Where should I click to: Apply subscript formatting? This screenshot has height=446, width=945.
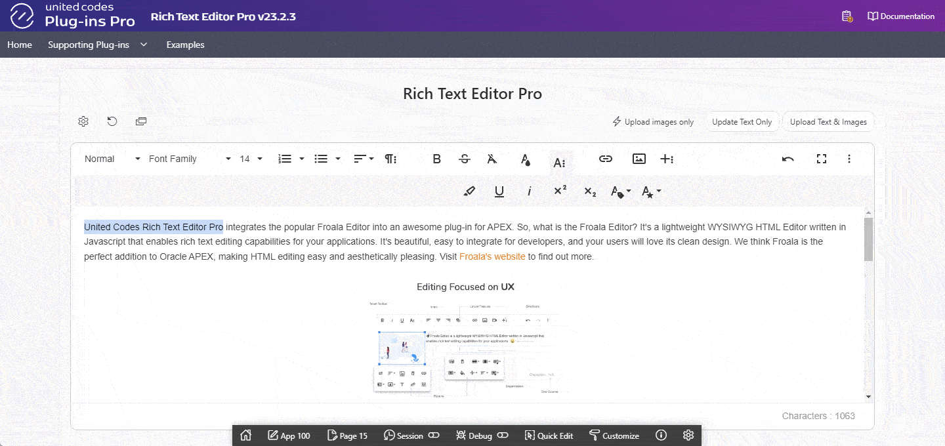point(590,191)
